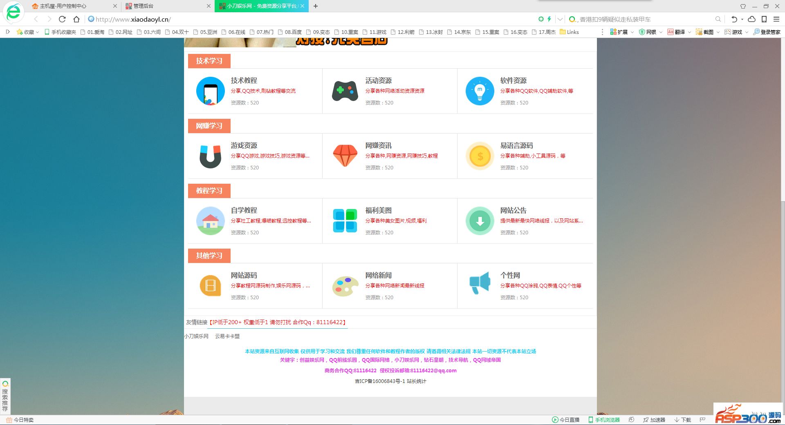Follow the 小刀娱乐网 friend link
This screenshot has width=785, height=425.
(x=196, y=336)
